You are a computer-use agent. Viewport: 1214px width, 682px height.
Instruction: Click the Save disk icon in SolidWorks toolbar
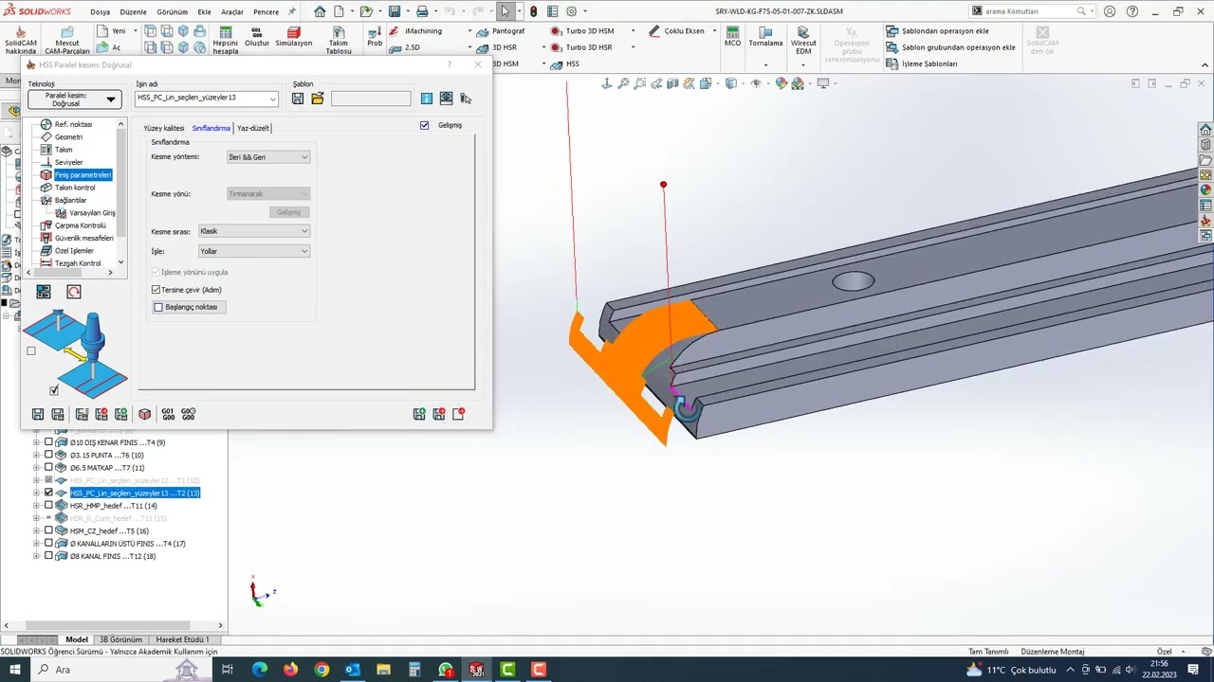point(395,11)
